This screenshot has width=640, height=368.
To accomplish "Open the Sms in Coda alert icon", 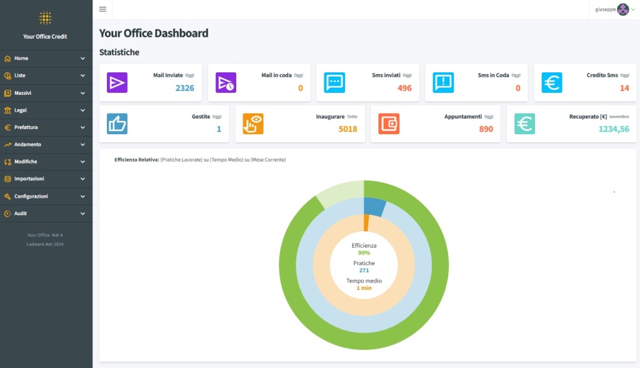I will click(442, 82).
